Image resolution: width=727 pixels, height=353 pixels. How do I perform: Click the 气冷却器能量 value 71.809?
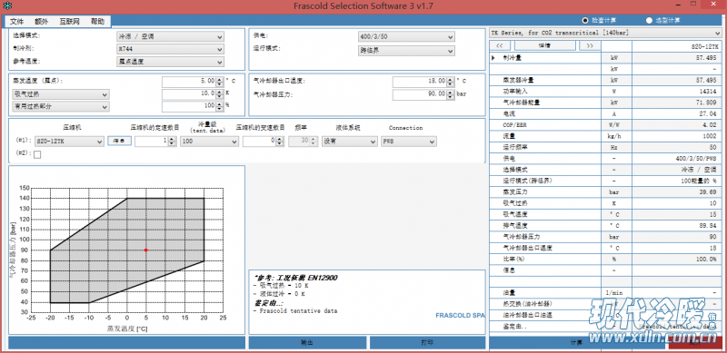706,103
